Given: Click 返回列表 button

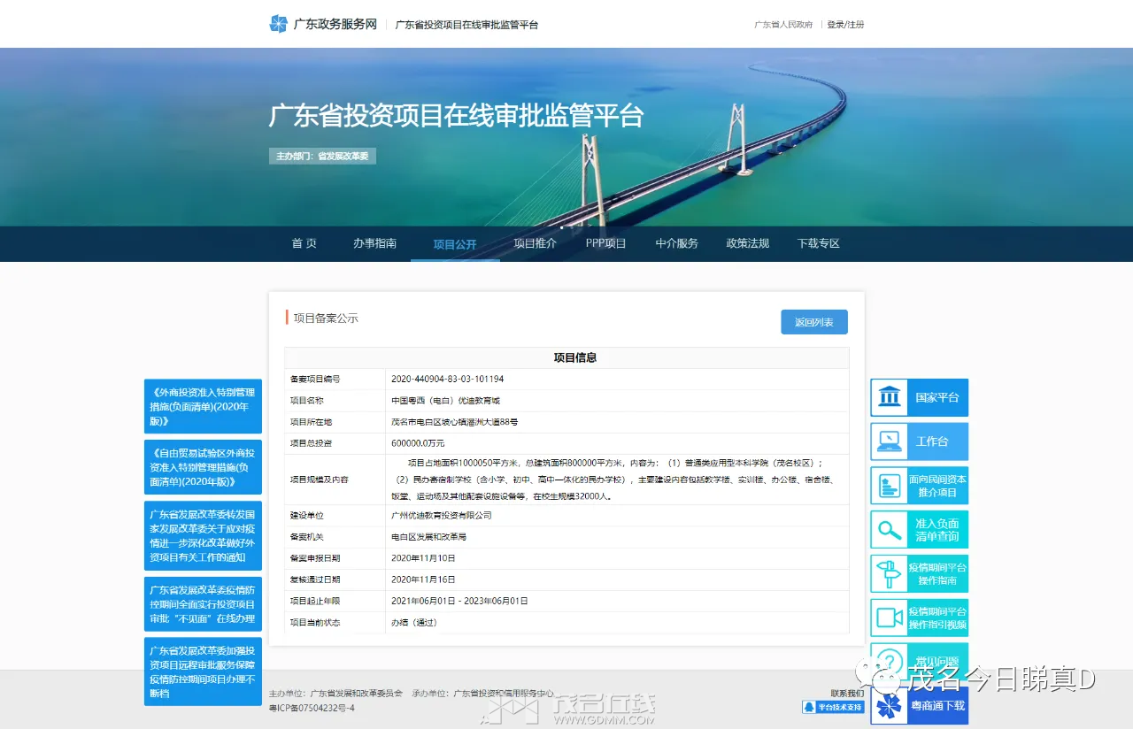Looking at the screenshot, I should tap(814, 322).
